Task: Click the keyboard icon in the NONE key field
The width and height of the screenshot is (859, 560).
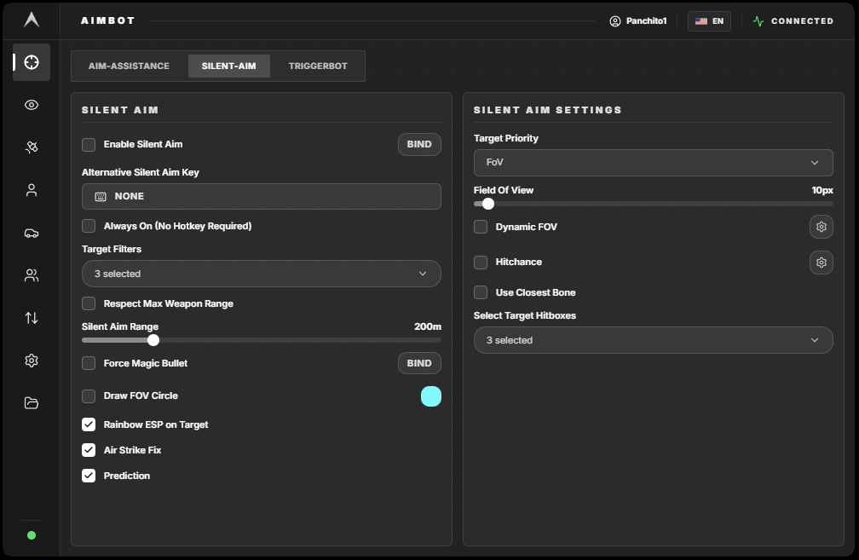Action: [x=101, y=197]
